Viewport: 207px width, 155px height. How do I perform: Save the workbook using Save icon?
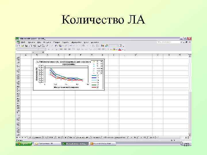[26, 46]
